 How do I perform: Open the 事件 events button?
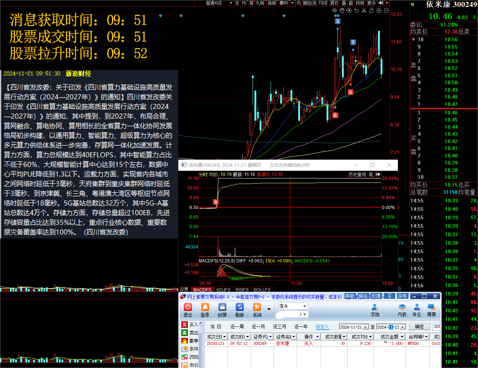pos(284,3)
